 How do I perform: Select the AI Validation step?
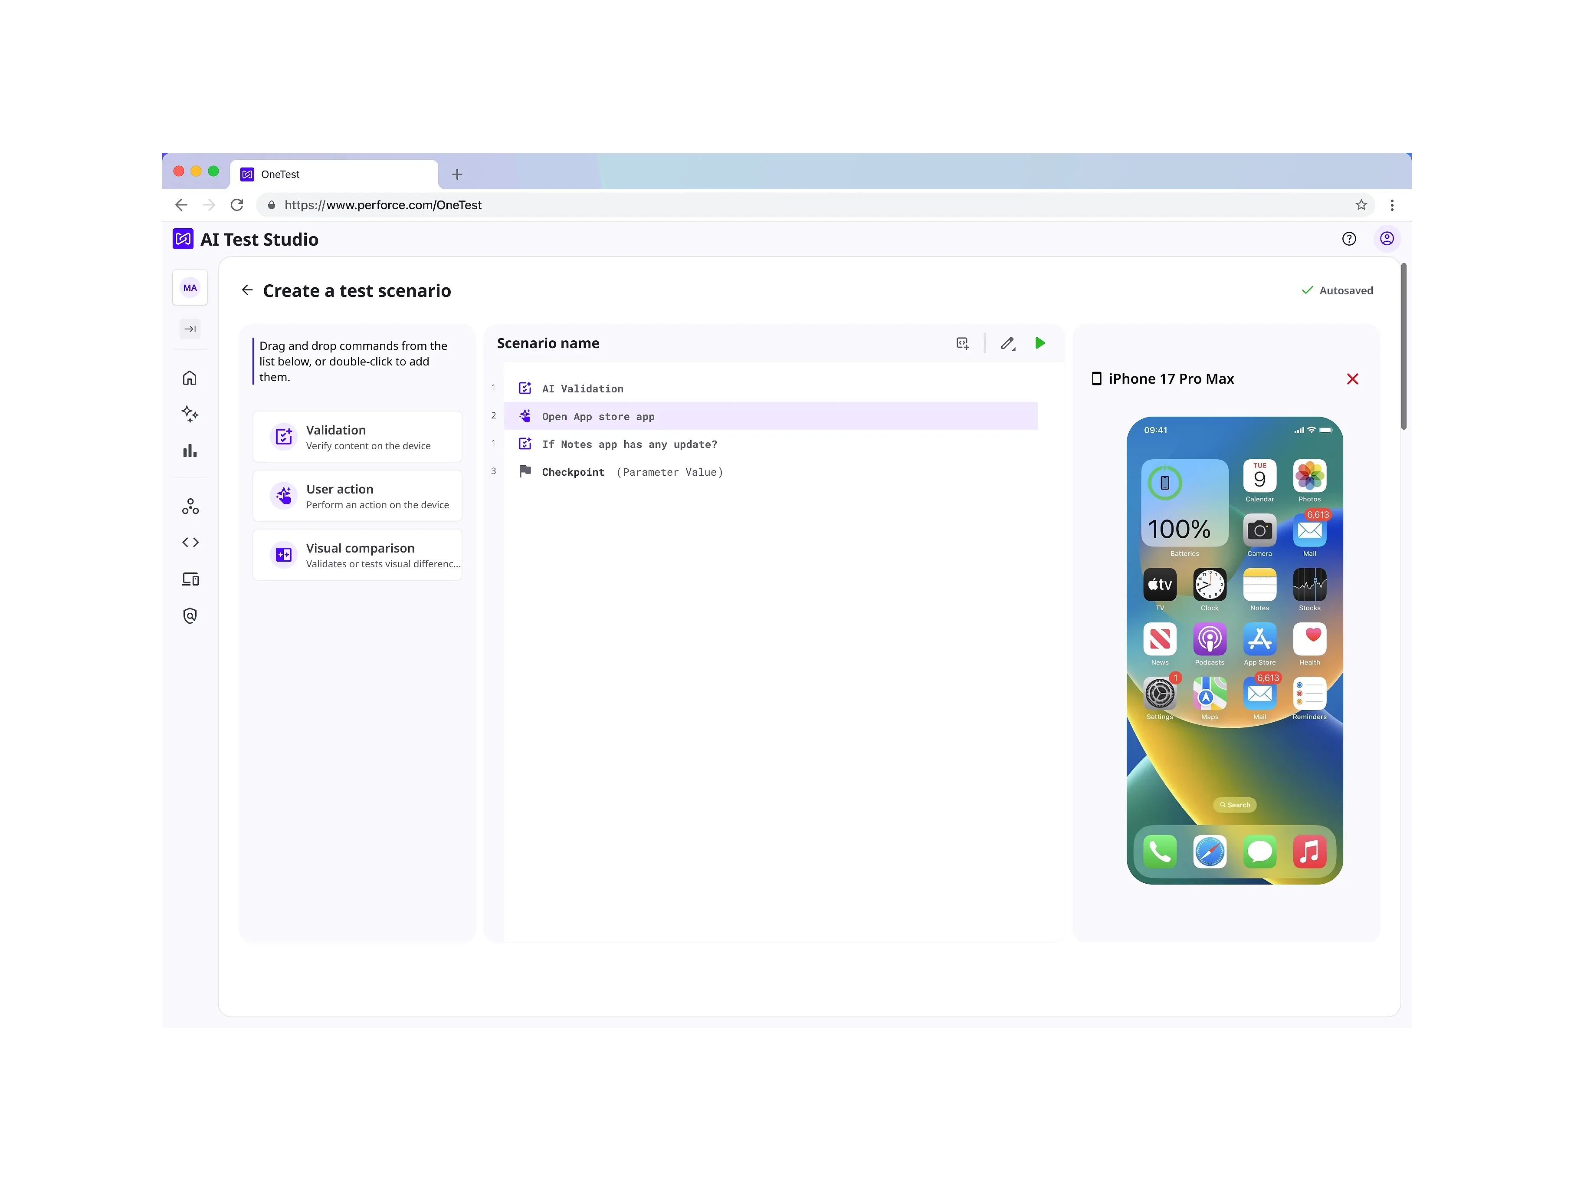pyautogui.click(x=771, y=389)
